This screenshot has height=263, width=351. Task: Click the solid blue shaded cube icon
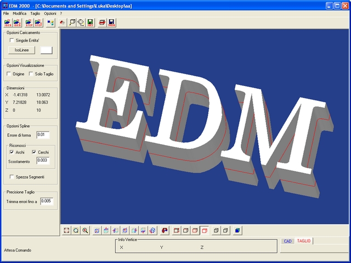pos(237,230)
